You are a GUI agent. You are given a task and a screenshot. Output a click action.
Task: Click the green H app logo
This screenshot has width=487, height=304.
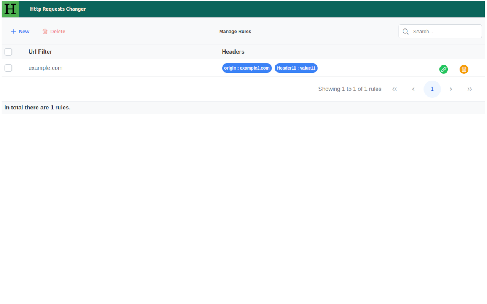coord(10,9)
